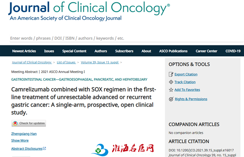Click the Export Citation pencil icon
Screen dimensions: 244x157
point(171,74)
